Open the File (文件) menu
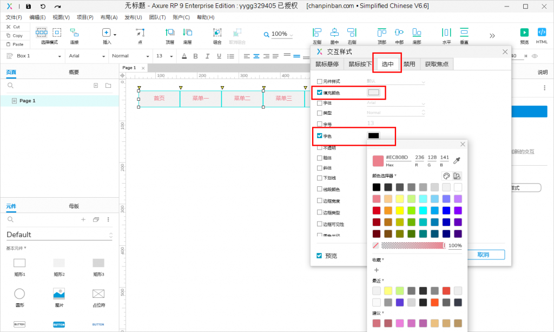The height and width of the screenshot is (332, 554). pos(14,17)
